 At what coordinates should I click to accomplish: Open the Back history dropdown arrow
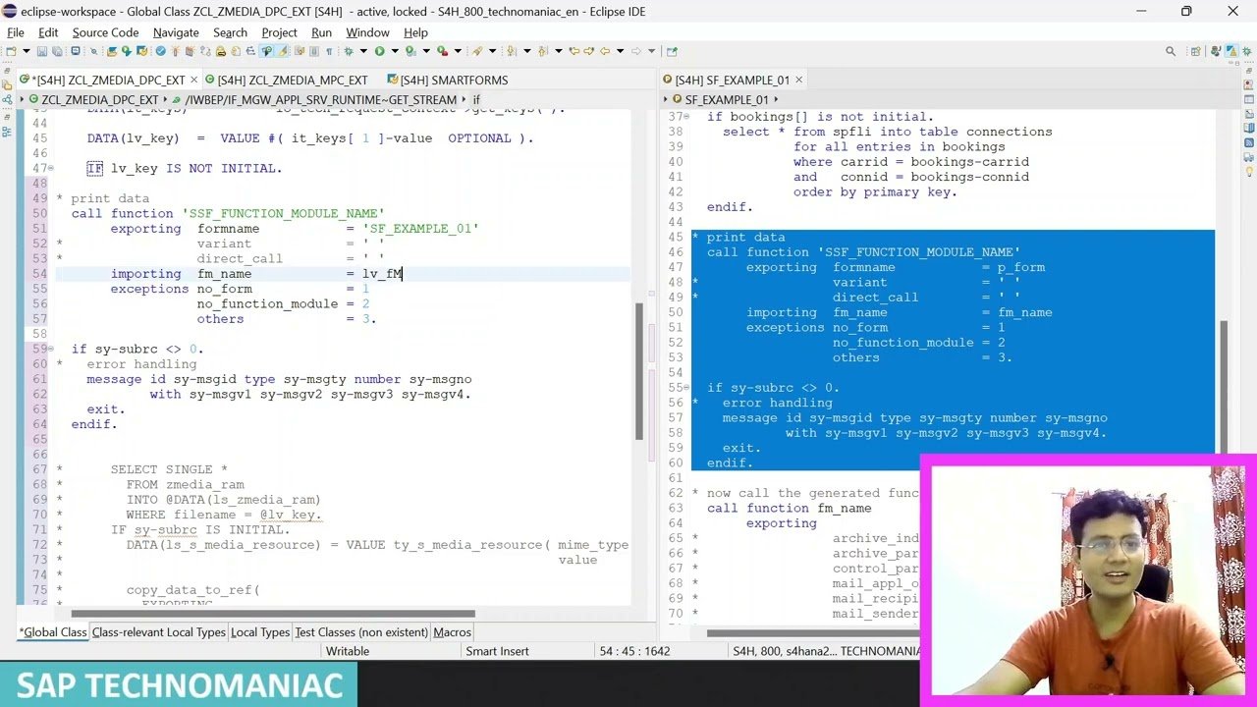point(621,51)
